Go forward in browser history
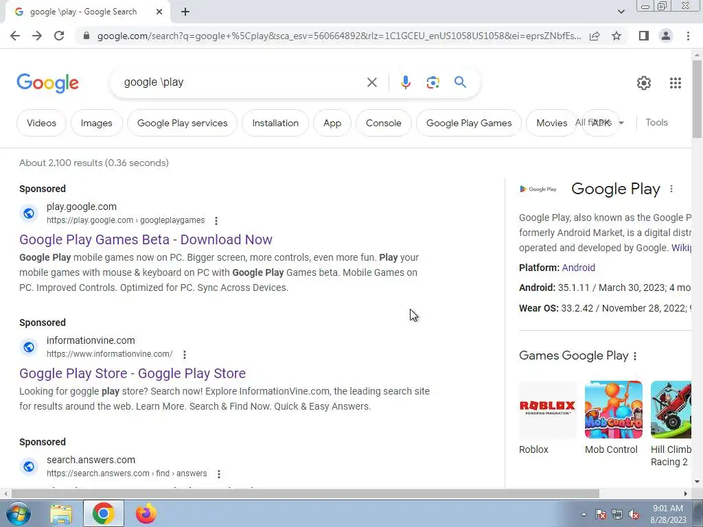The height and width of the screenshot is (527, 703). coord(37,36)
